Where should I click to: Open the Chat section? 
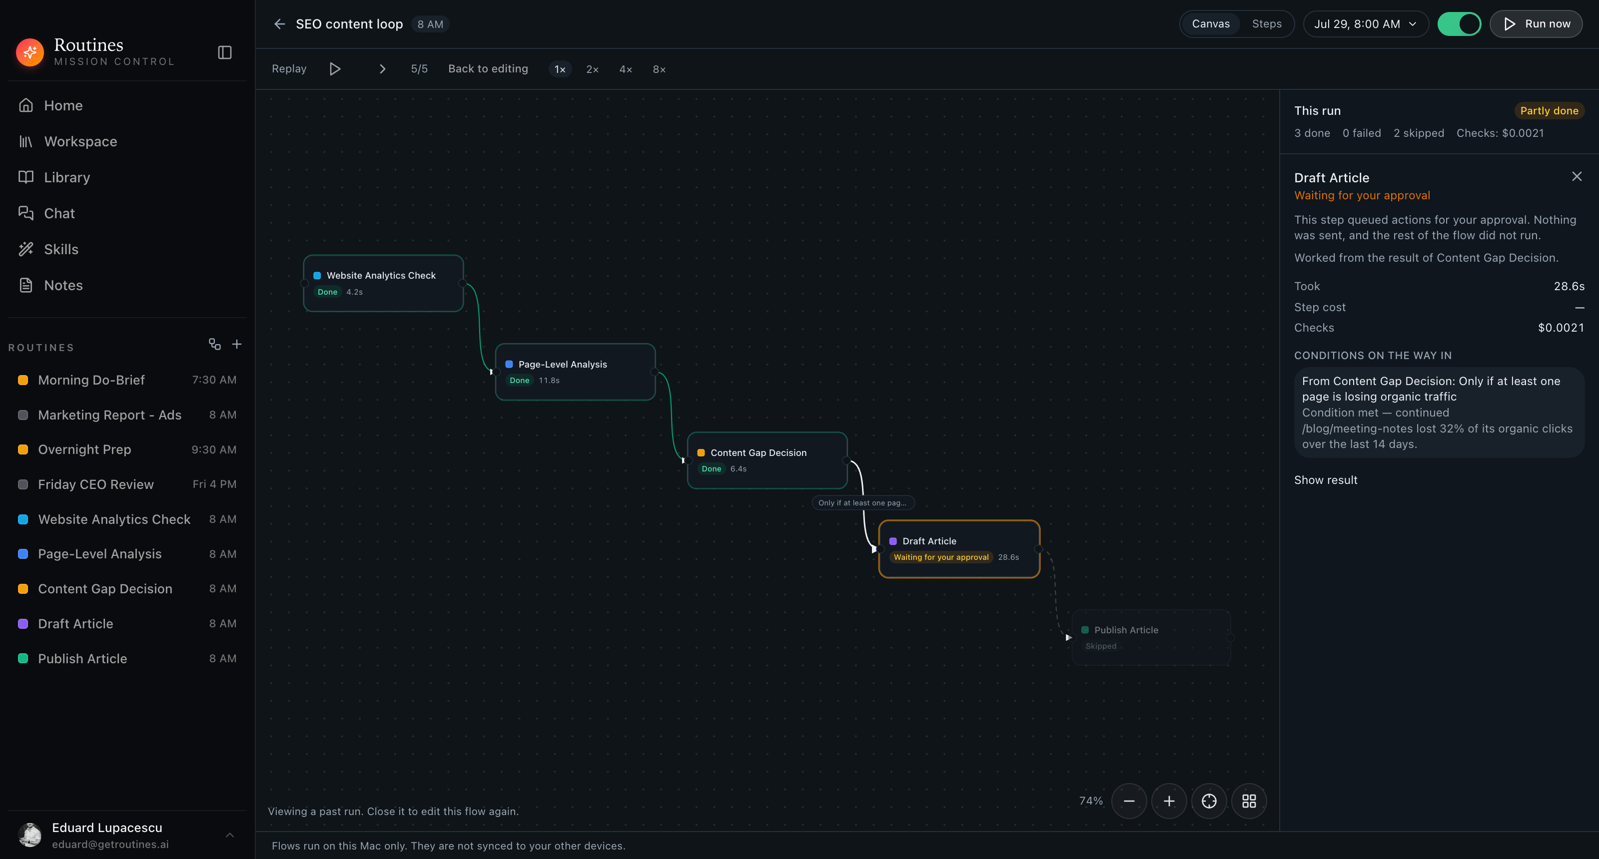(127, 213)
